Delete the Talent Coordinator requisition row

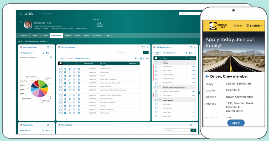pos(79,99)
